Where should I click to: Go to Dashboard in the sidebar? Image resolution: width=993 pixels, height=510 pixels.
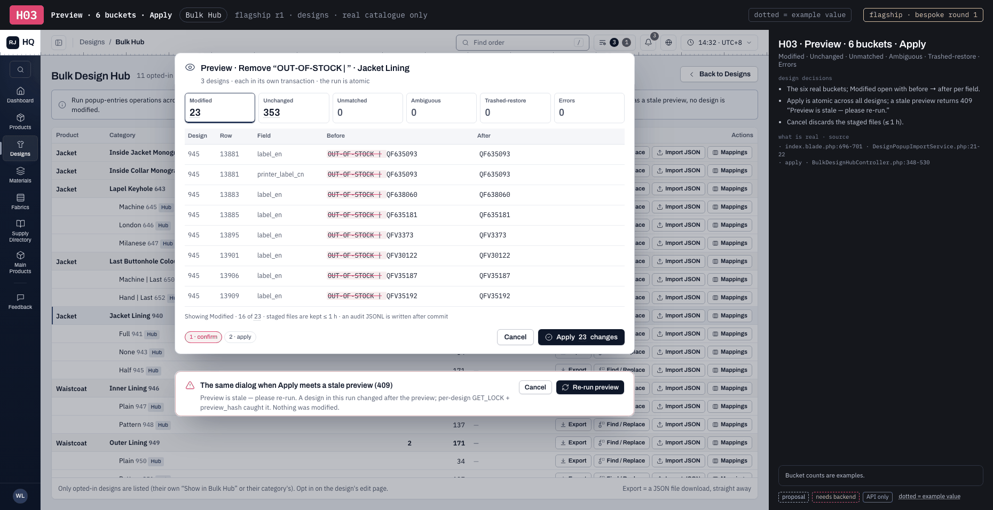click(20, 95)
